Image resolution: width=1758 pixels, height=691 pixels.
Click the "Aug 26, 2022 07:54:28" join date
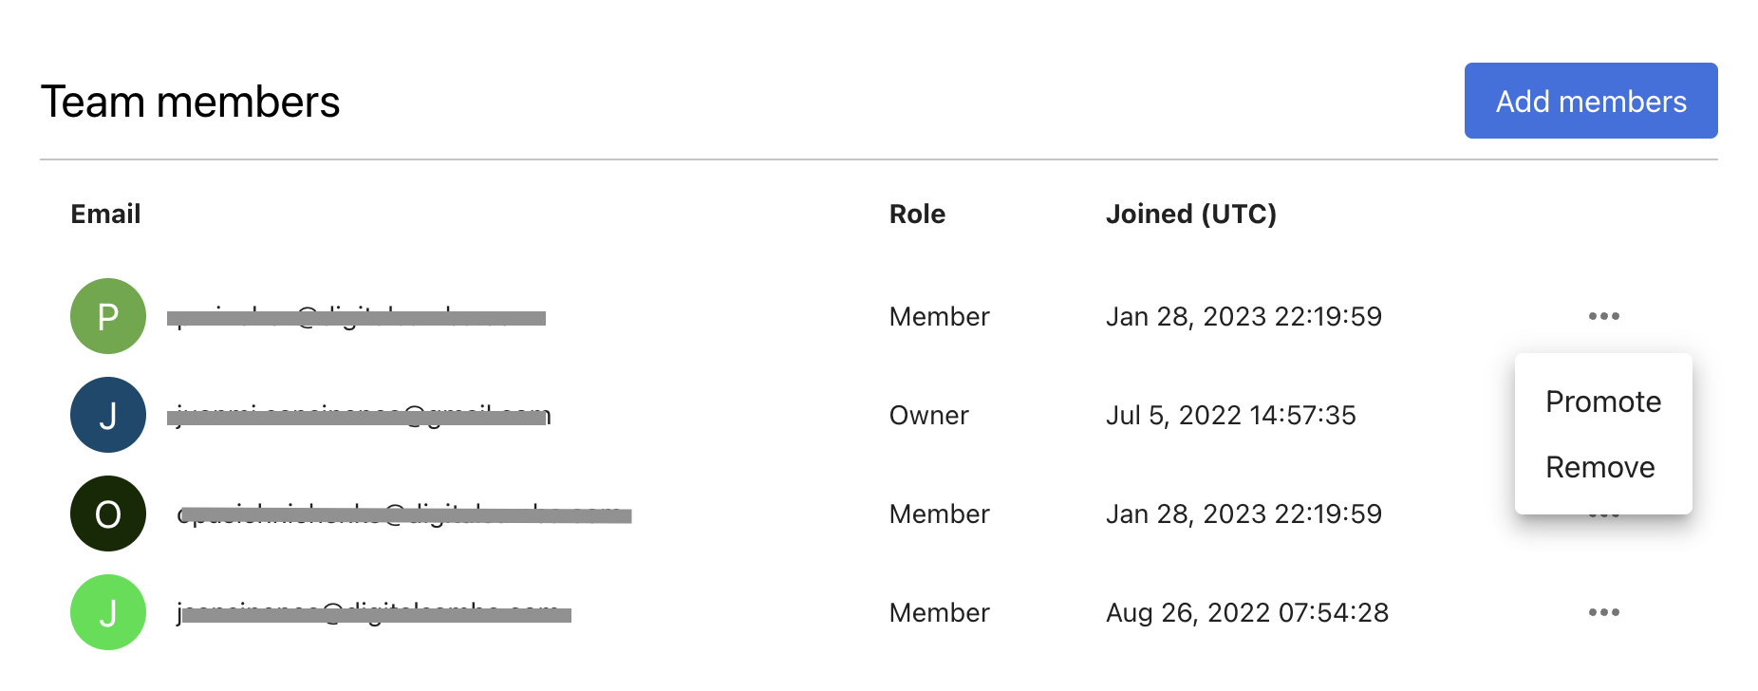(x=1246, y=613)
